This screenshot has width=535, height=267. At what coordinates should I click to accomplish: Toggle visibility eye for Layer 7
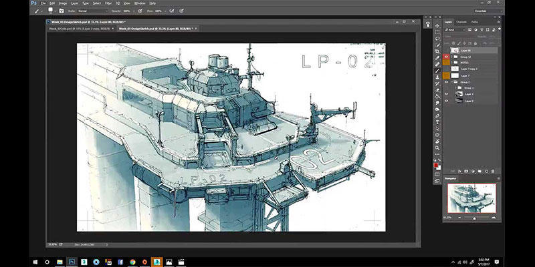coord(447,75)
